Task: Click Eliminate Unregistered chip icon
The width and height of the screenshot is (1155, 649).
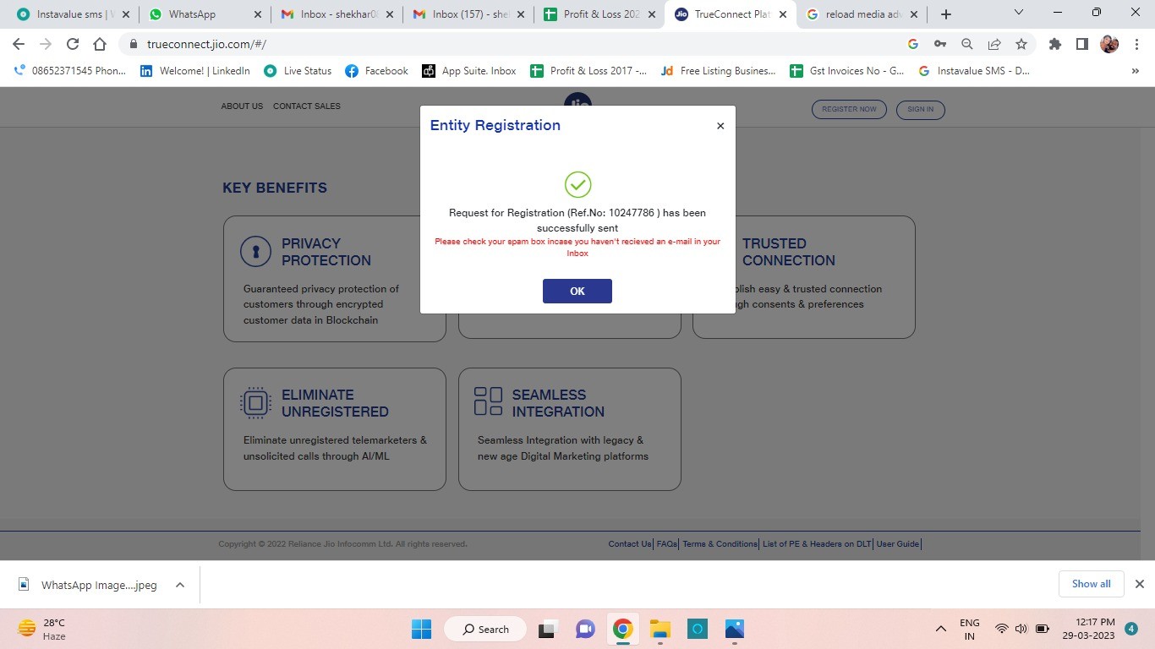Action: 255,403
